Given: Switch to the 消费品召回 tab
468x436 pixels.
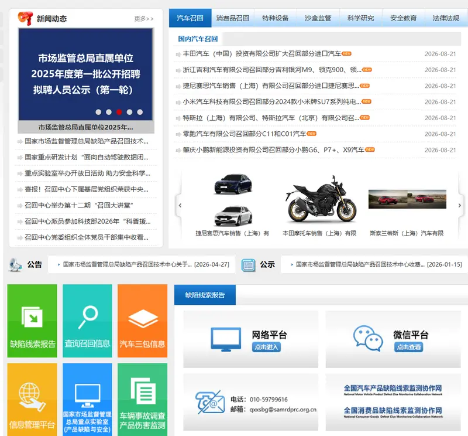Looking at the screenshot, I should coord(233,18).
